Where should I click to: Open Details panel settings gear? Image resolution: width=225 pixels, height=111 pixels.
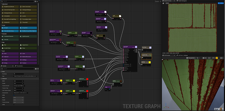(38, 69)
